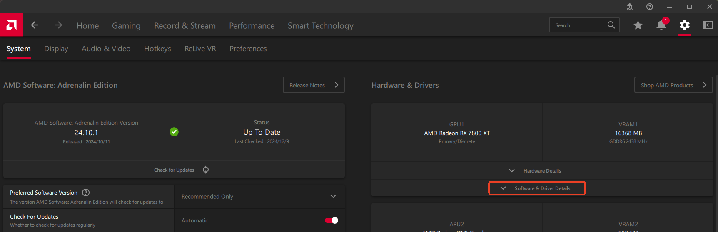Click the Hardware & Drivers heading
The height and width of the screenshot is (232, 718).
point(405,85)
